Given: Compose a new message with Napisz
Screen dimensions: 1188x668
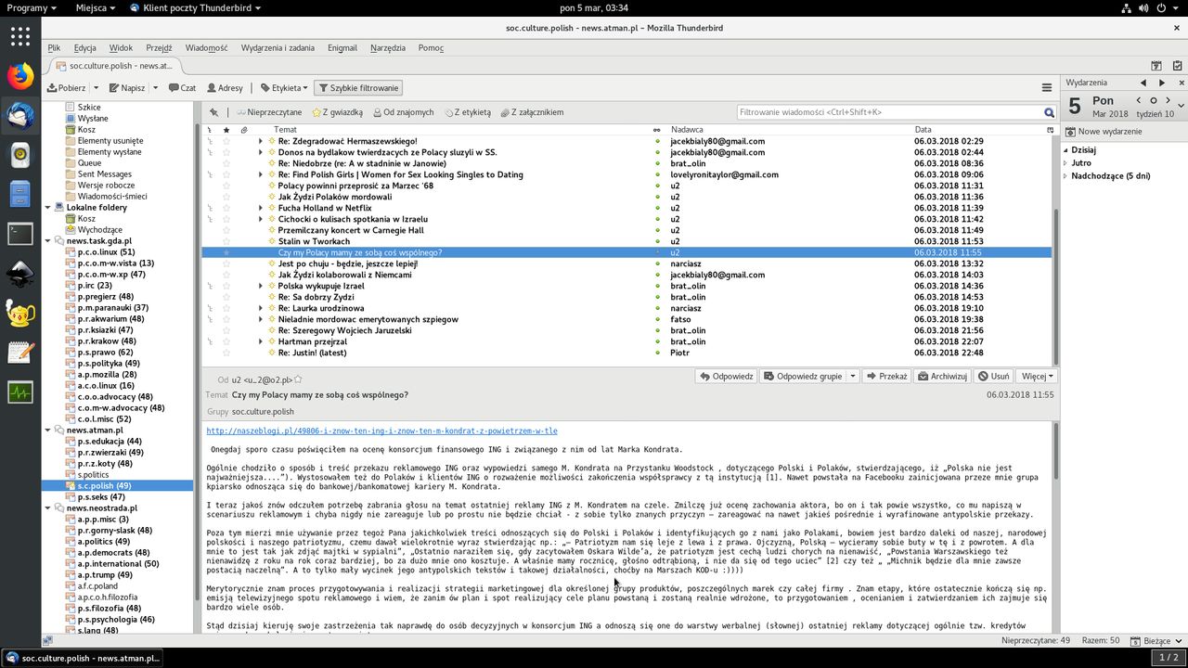Looking at the screenshot, I should tap(127, 88).
